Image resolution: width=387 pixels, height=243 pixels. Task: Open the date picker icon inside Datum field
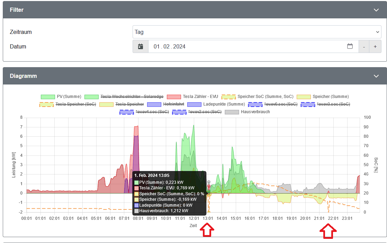[x=350, y=46]
